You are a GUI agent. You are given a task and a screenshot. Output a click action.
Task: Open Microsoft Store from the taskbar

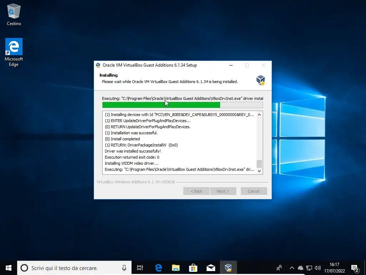coord(193,268)
